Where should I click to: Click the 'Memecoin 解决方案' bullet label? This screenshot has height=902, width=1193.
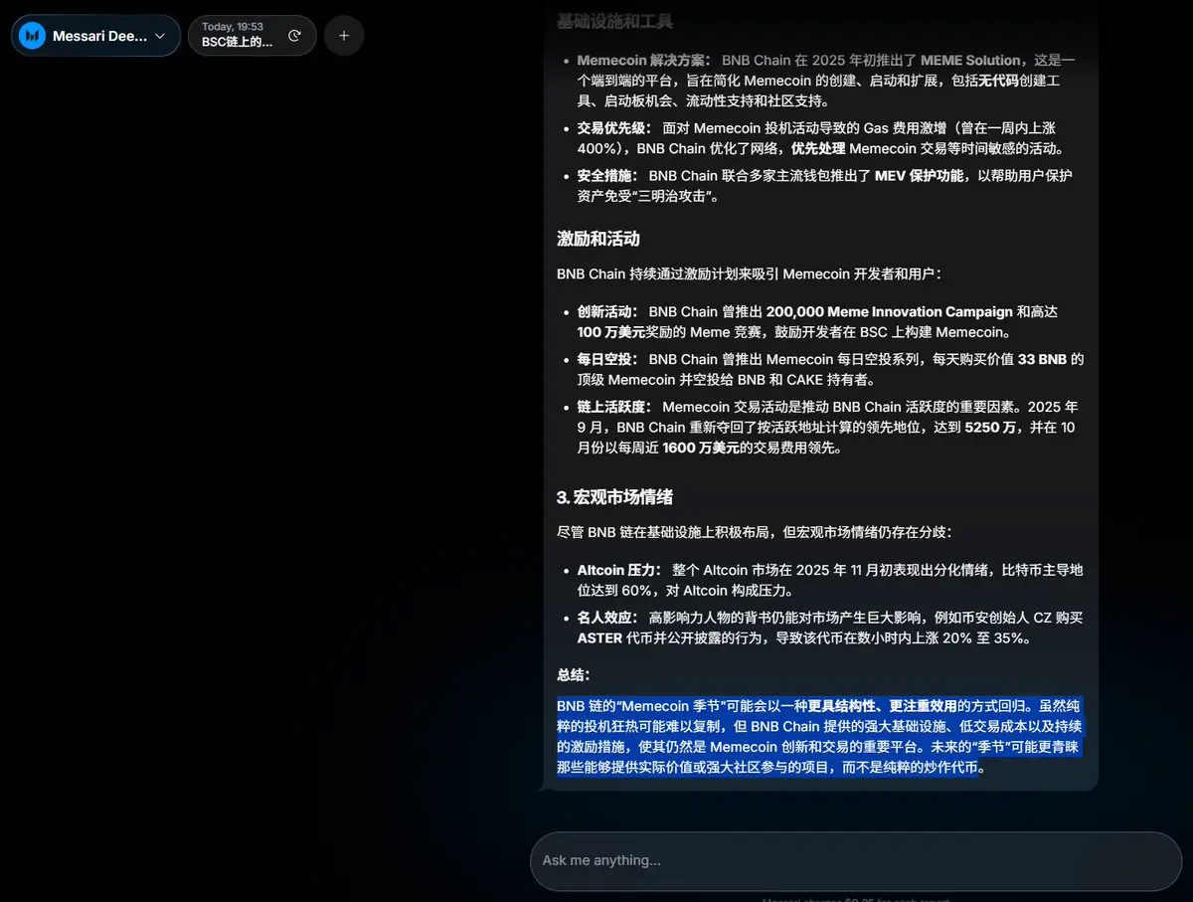(x=643, y=60)
